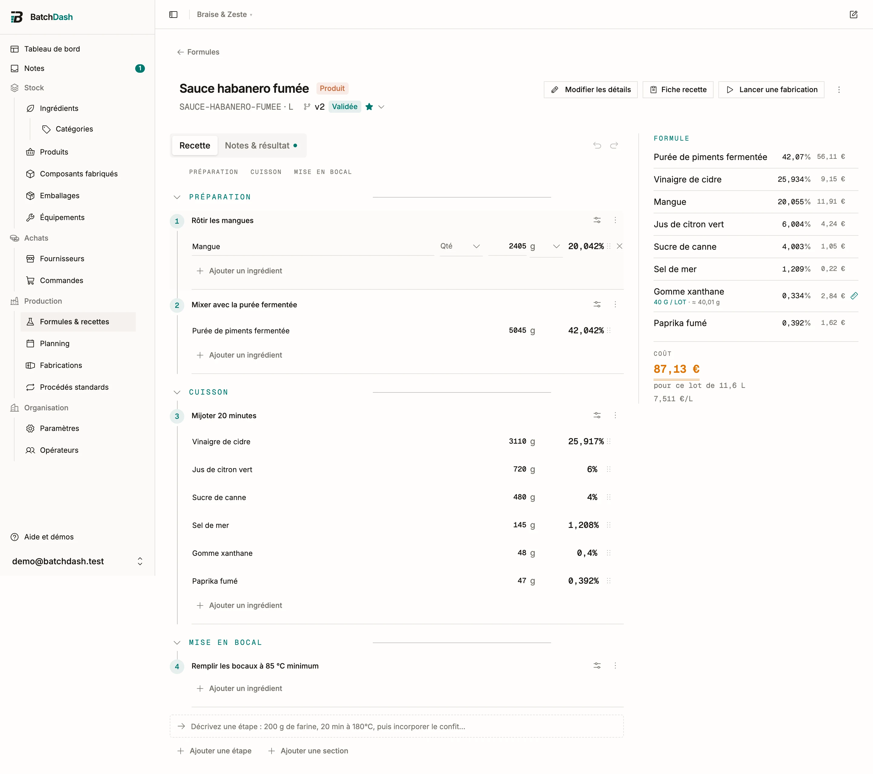Collapse the CUISSON section
Screen dimensions: 873x774
177,392
